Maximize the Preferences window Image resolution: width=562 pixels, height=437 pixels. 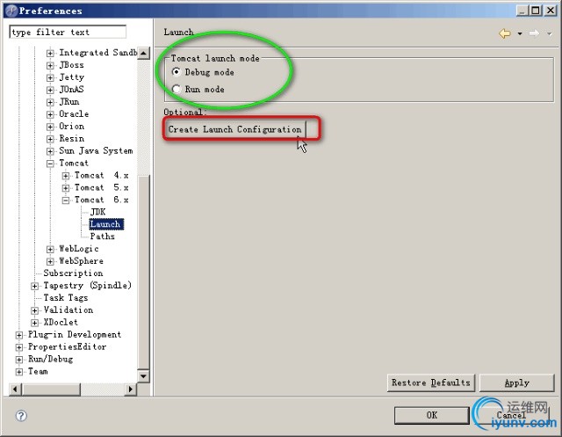(536, 11)
